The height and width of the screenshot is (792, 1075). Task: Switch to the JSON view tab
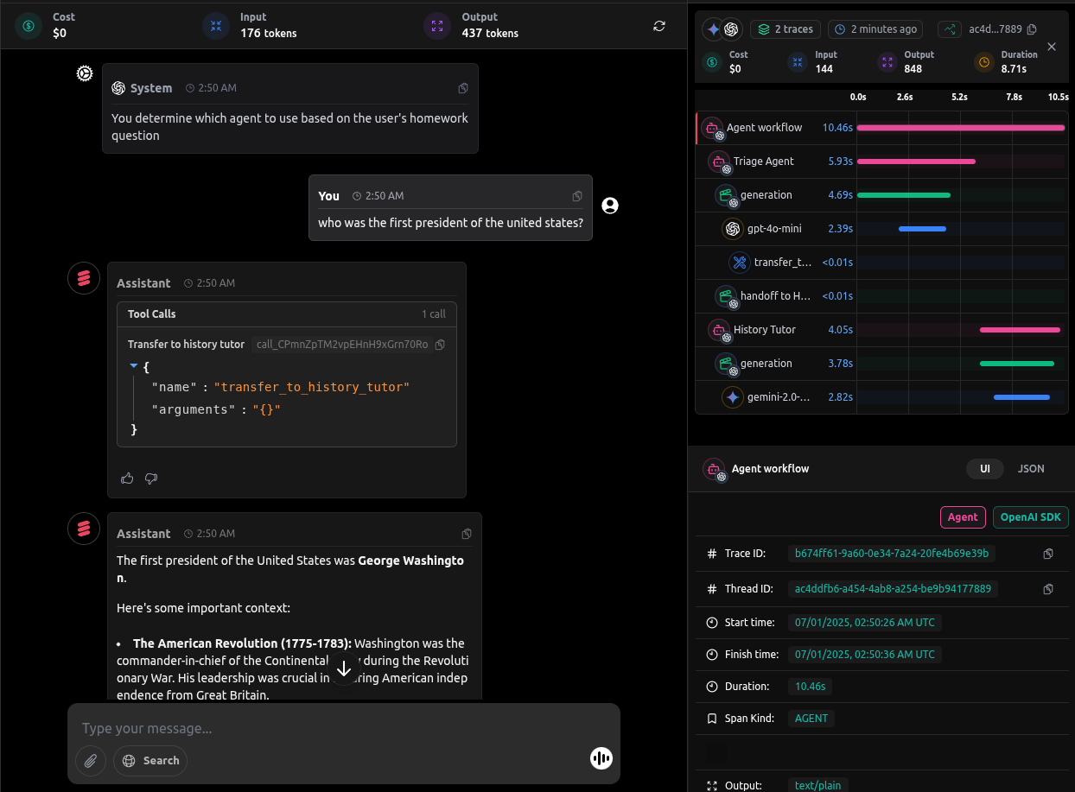point(1031,469)
